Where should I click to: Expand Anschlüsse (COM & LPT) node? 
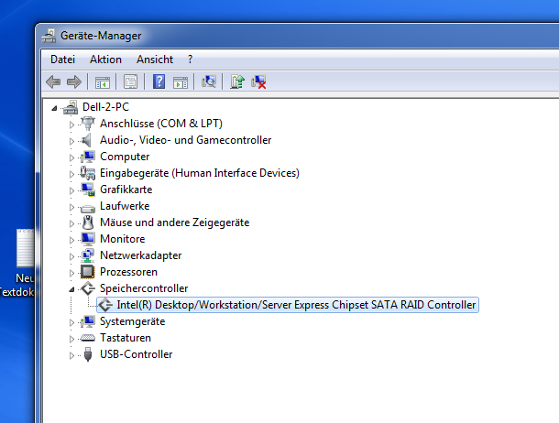tap(71, 125)
